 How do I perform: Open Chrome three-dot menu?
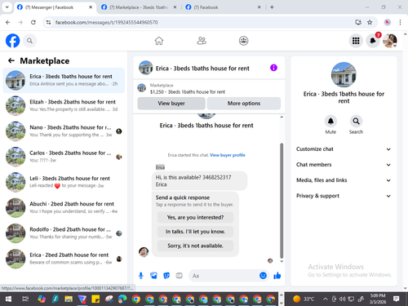click(400, 22)
